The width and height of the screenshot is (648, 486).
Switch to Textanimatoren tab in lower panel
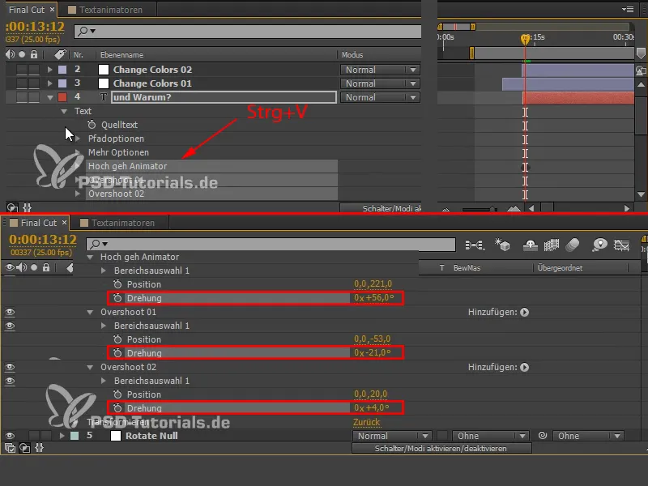(x=123, y=223)
